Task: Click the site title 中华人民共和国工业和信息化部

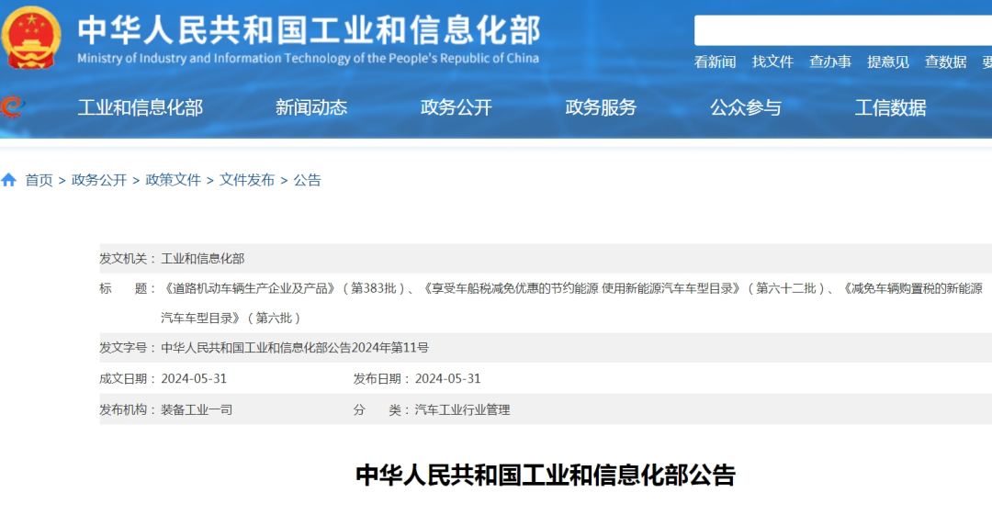Action: click(309, 29)
